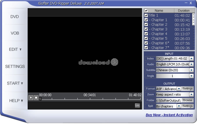The image size is (197, 124).
Task: Click duration 00:26:03 of Chapter 5
Action: [x=182, y=39]
